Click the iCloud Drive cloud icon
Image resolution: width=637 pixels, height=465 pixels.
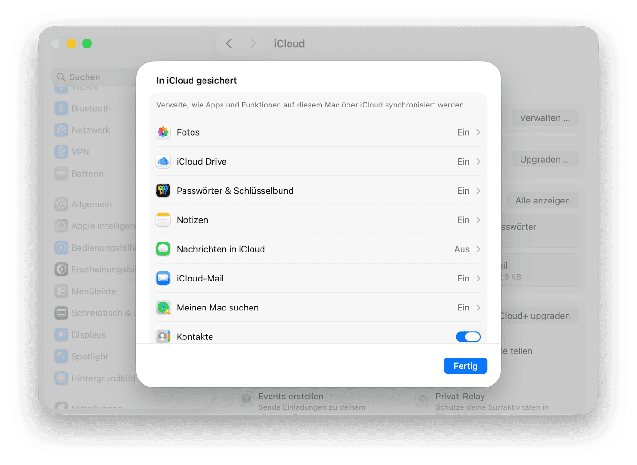pos(163,162)
